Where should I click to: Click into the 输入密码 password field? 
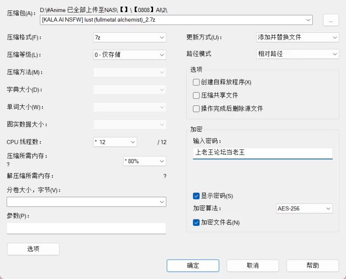(263, 153)
